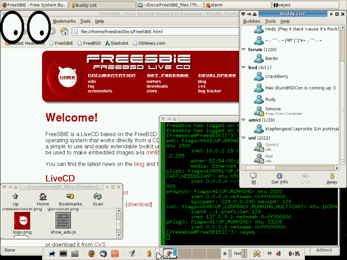Click Get Info in the Buddy List
The image size is (347, 260).
click(x=279, y=178)
